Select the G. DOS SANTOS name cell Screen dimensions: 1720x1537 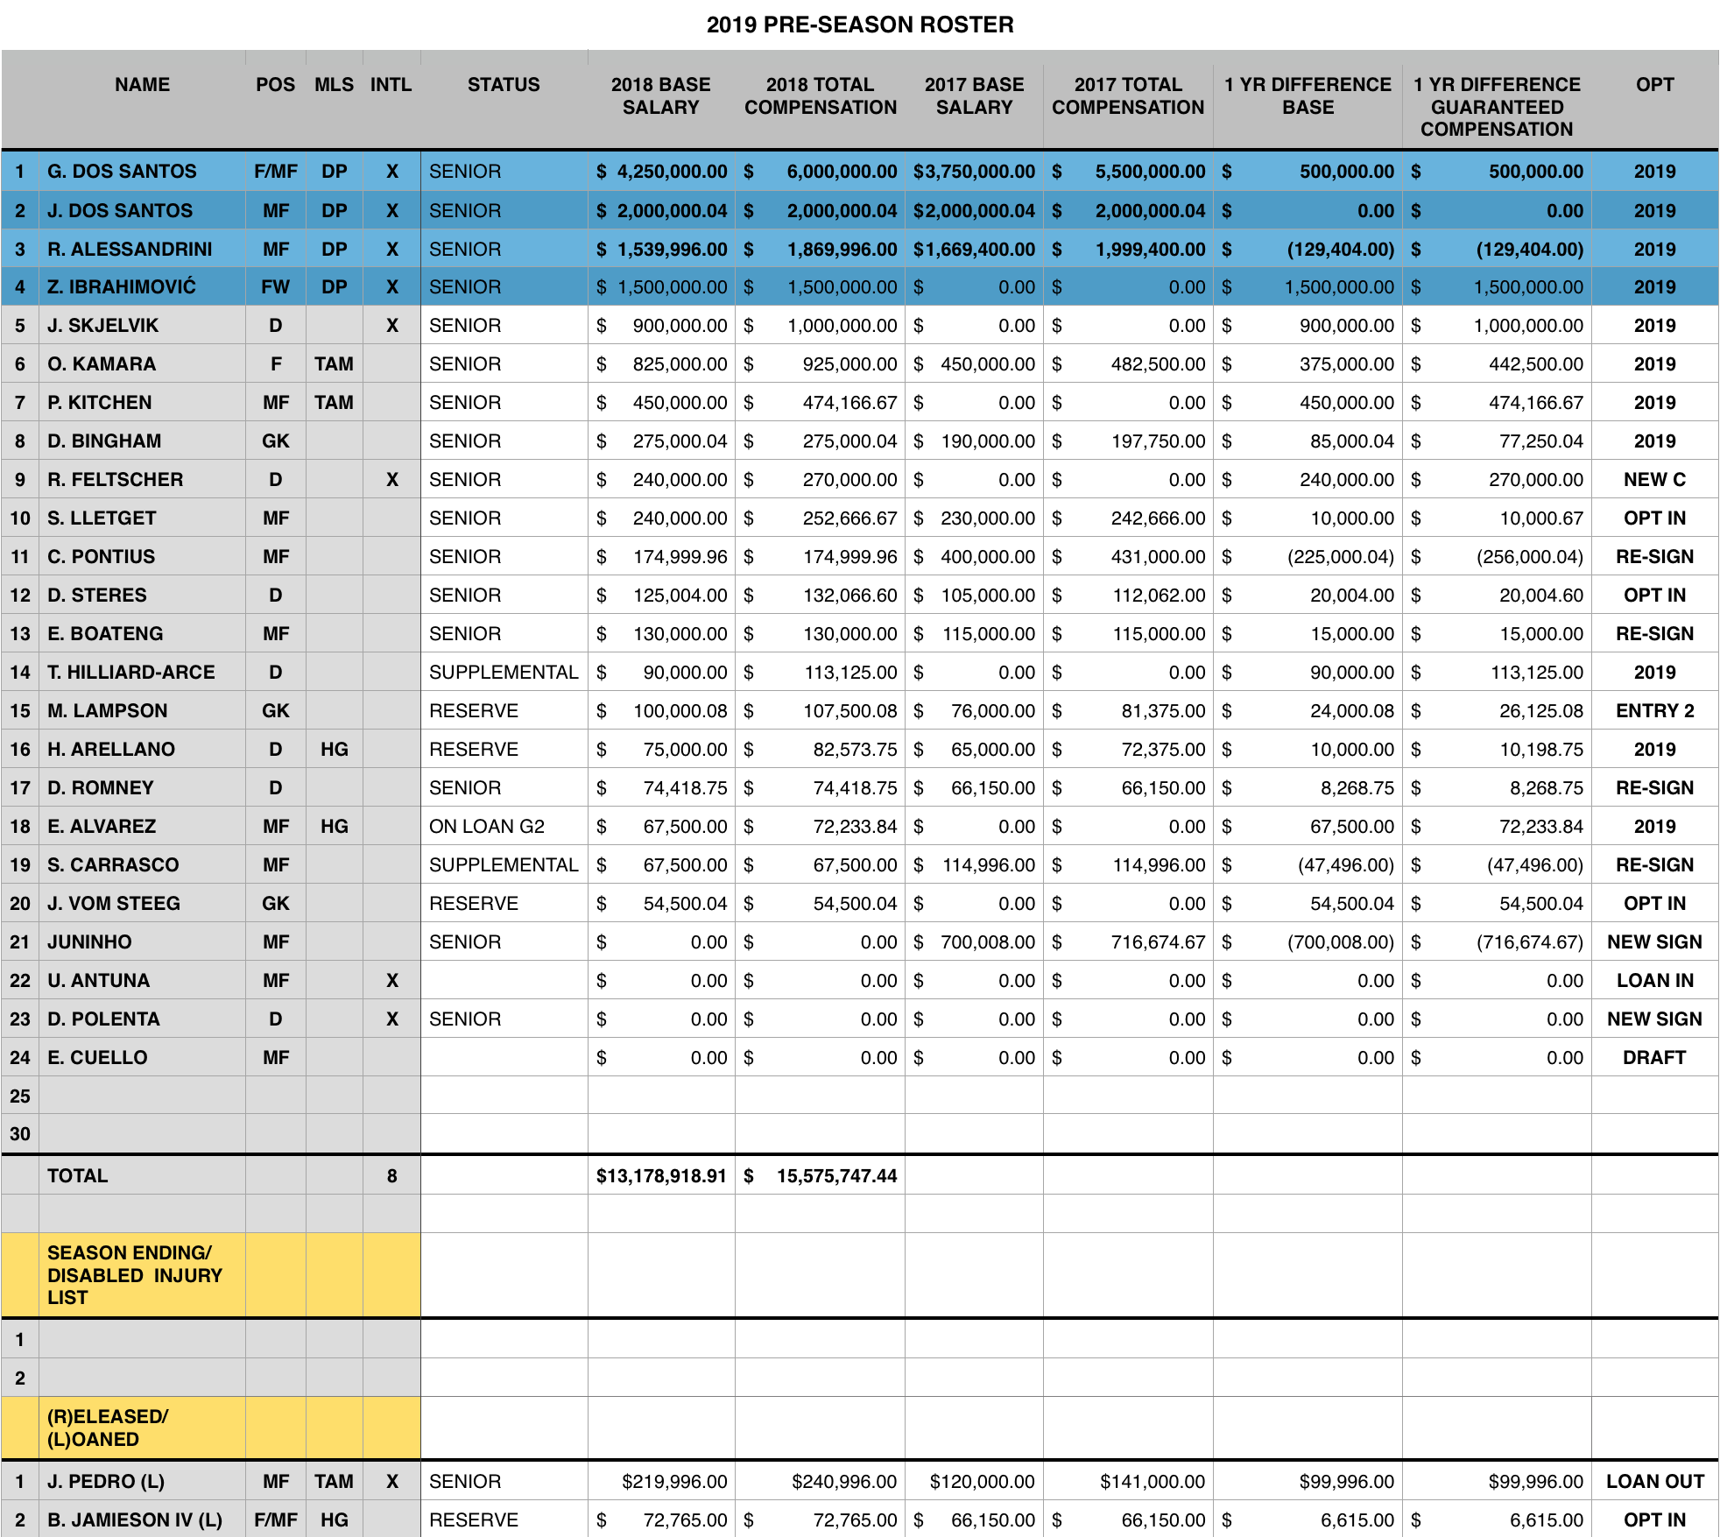click(x=142, y=172)
